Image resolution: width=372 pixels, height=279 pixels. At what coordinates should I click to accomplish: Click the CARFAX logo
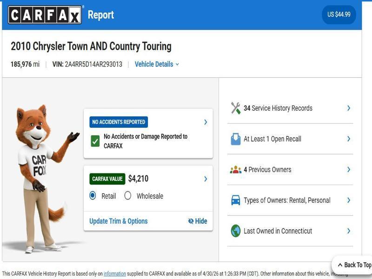point(45,15)
